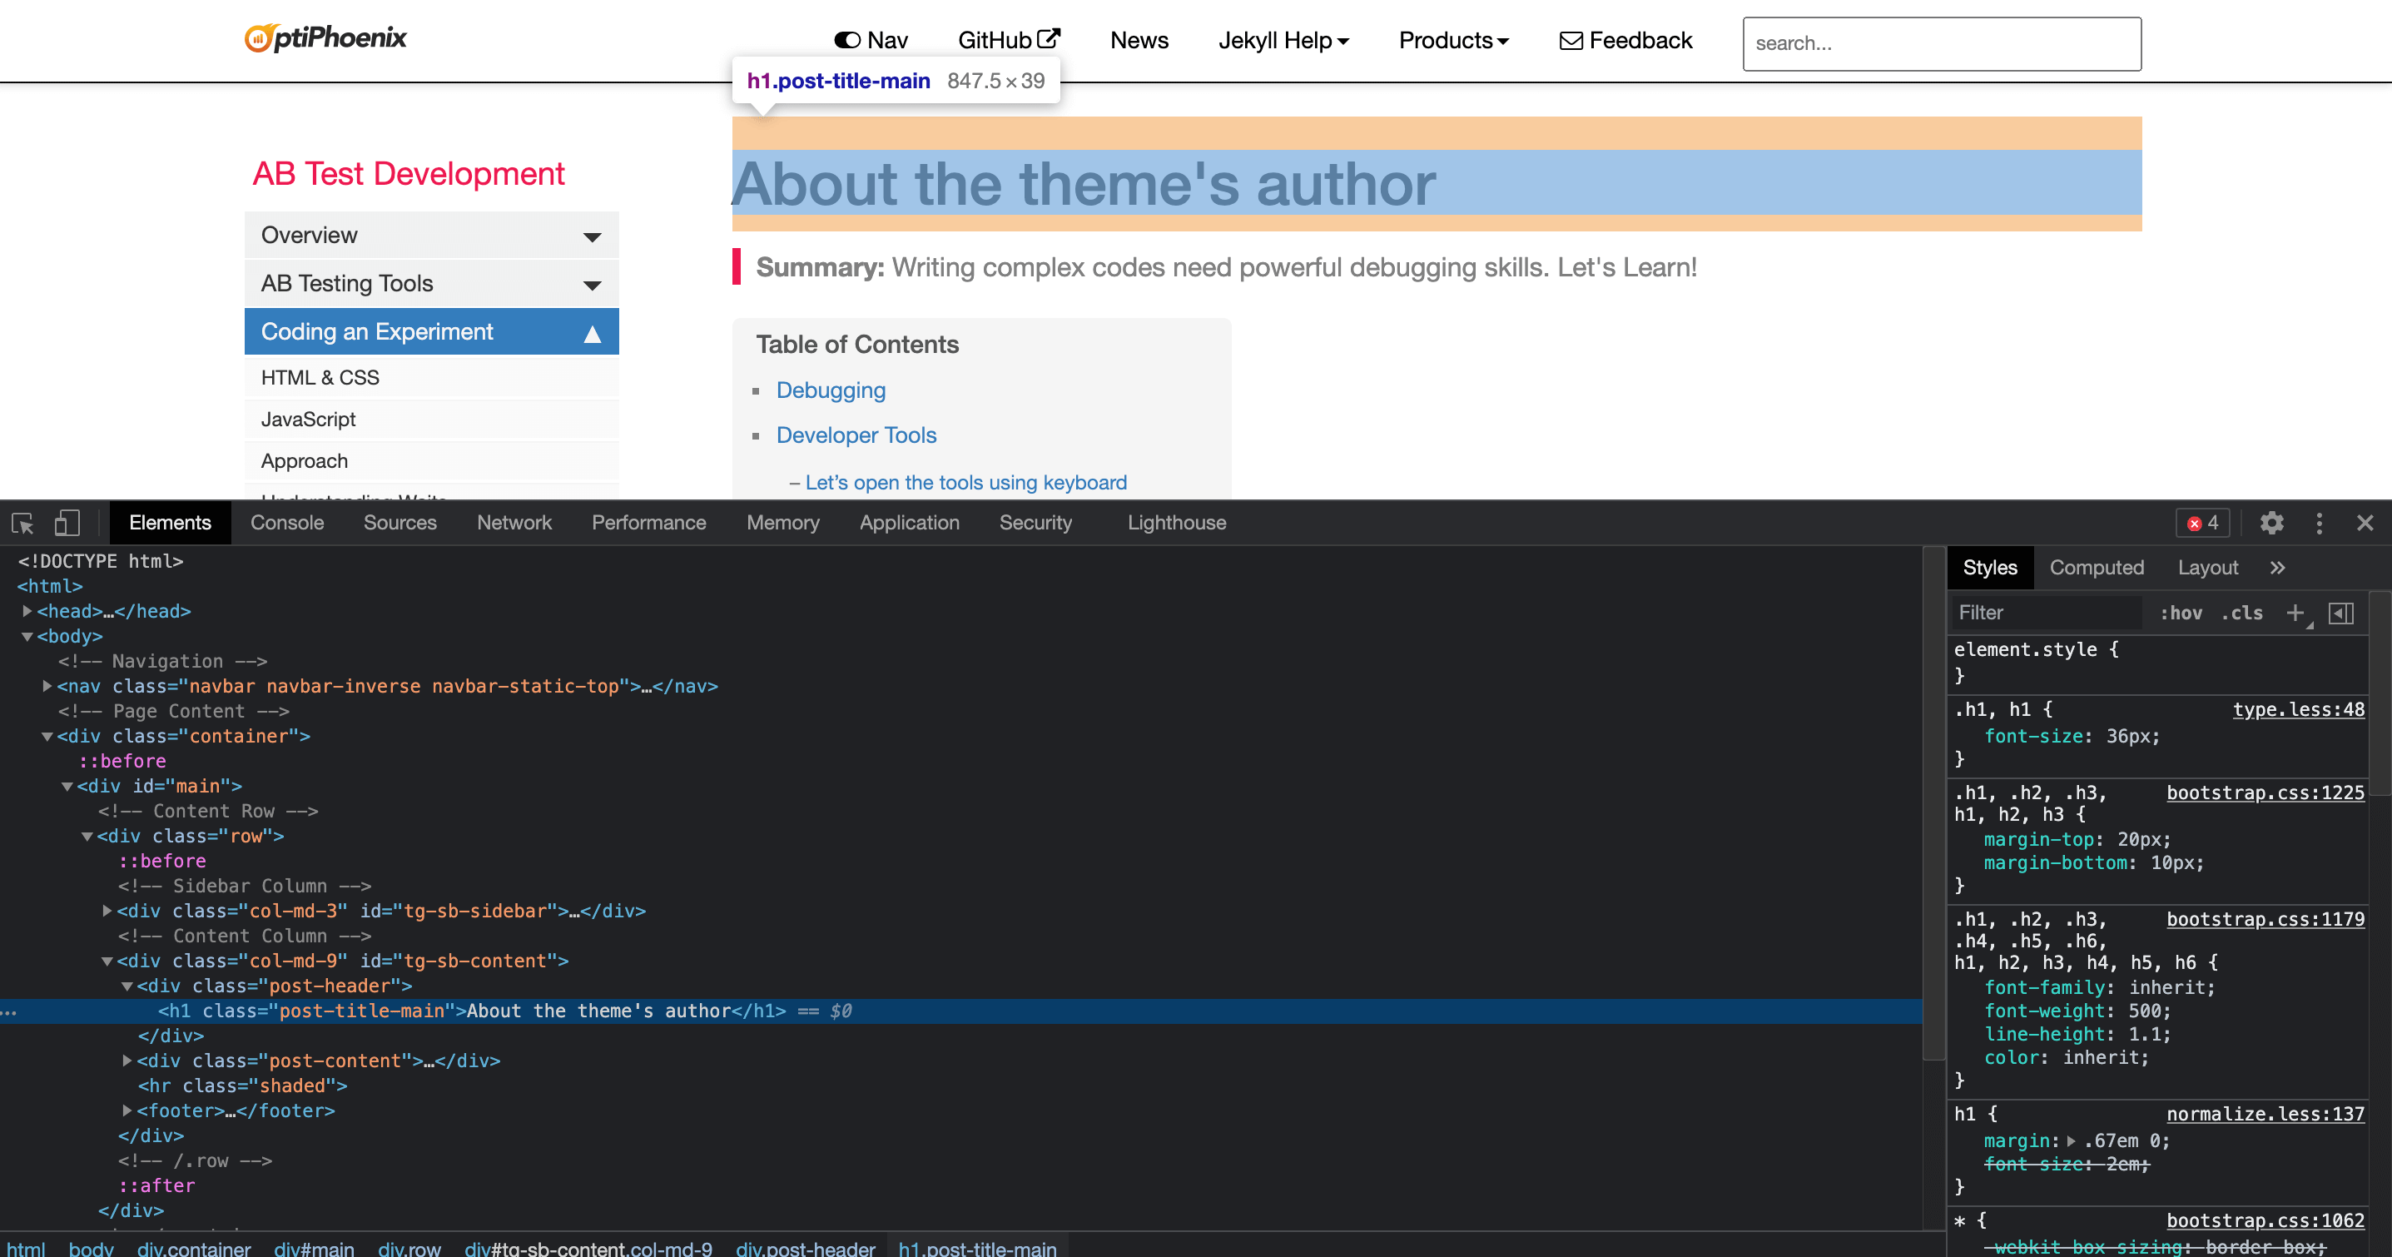Activate the inspect element picker icon

(x=22, y=523)
